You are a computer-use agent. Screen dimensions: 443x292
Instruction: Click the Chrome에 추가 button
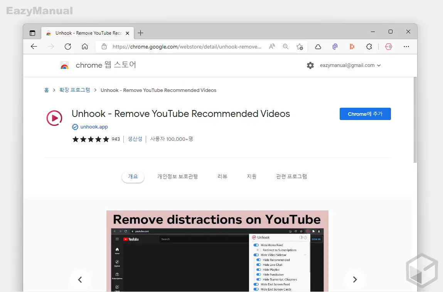(x=365, y=114)
